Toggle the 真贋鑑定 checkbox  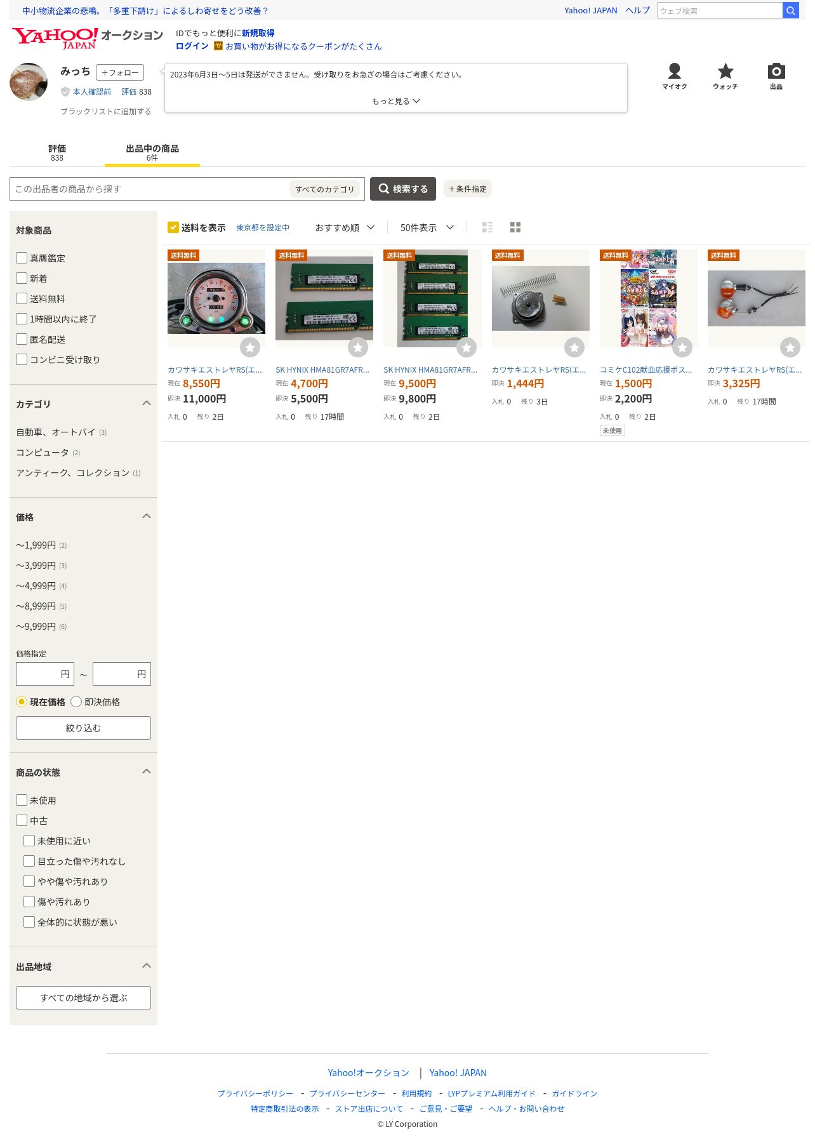click(x=22, y=258)
